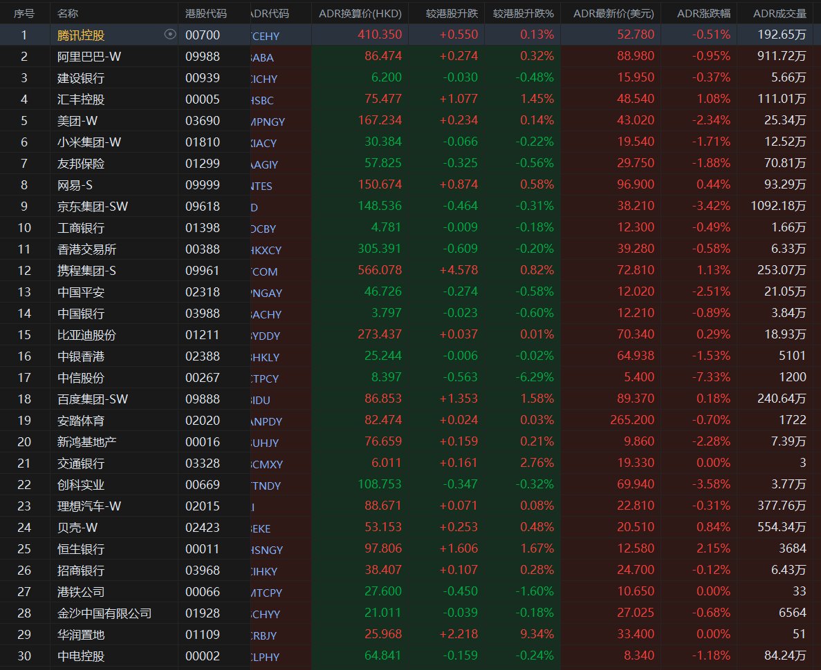Open stock code 03690 for 美团-W

[x=202, y=121]
